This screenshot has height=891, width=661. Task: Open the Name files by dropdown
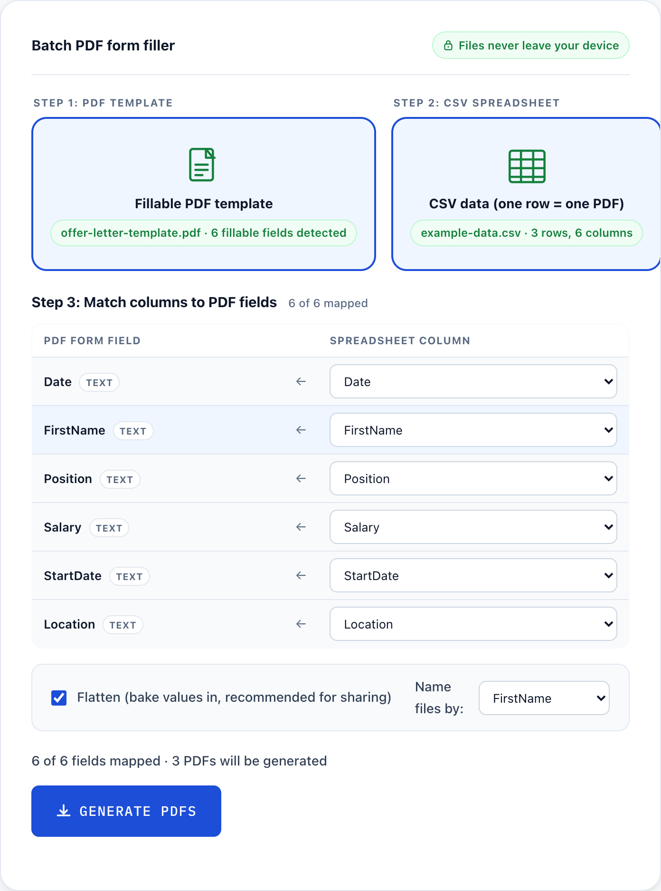(544, 698)
